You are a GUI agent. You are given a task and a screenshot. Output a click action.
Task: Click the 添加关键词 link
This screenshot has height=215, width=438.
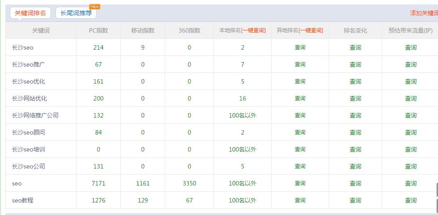click(424, 13)
